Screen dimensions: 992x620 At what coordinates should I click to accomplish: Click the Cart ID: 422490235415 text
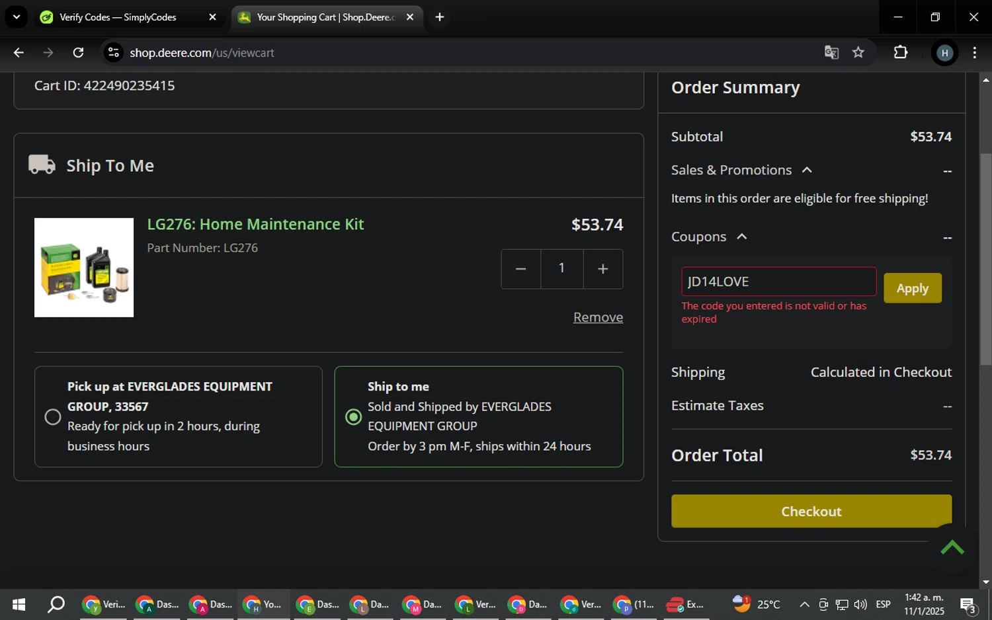pyautogui.click(x=104, y=86)
